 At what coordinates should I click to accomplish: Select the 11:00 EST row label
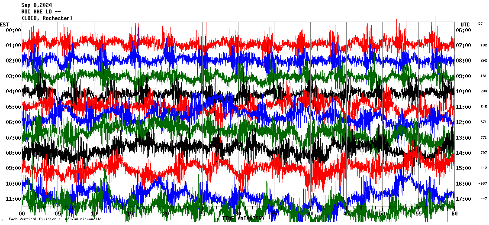click(x=13, y=199)
